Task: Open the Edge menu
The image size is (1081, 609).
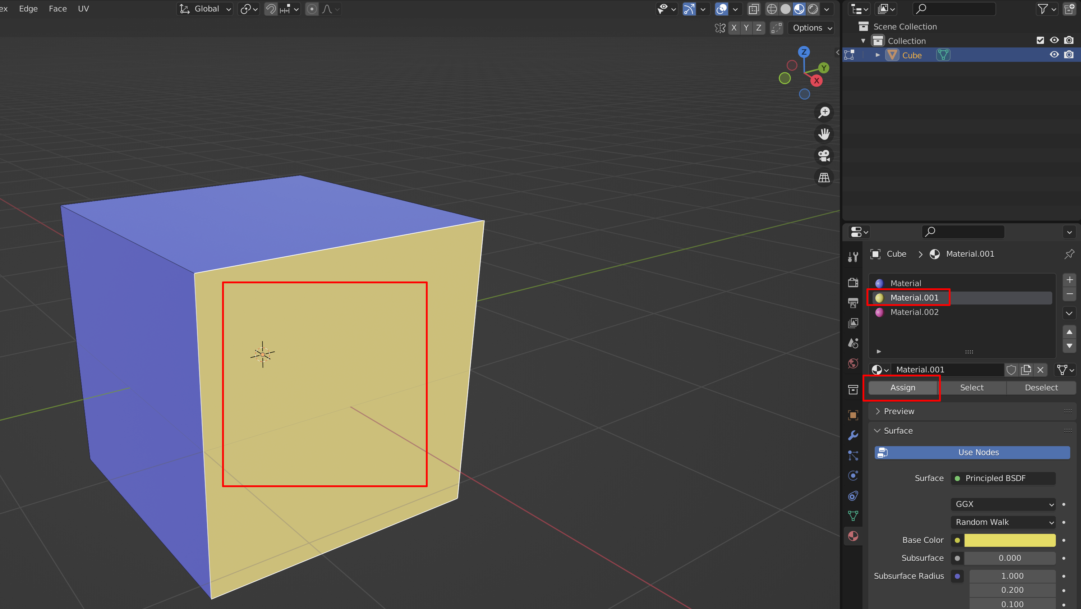Action: click(x=28, y=9)
